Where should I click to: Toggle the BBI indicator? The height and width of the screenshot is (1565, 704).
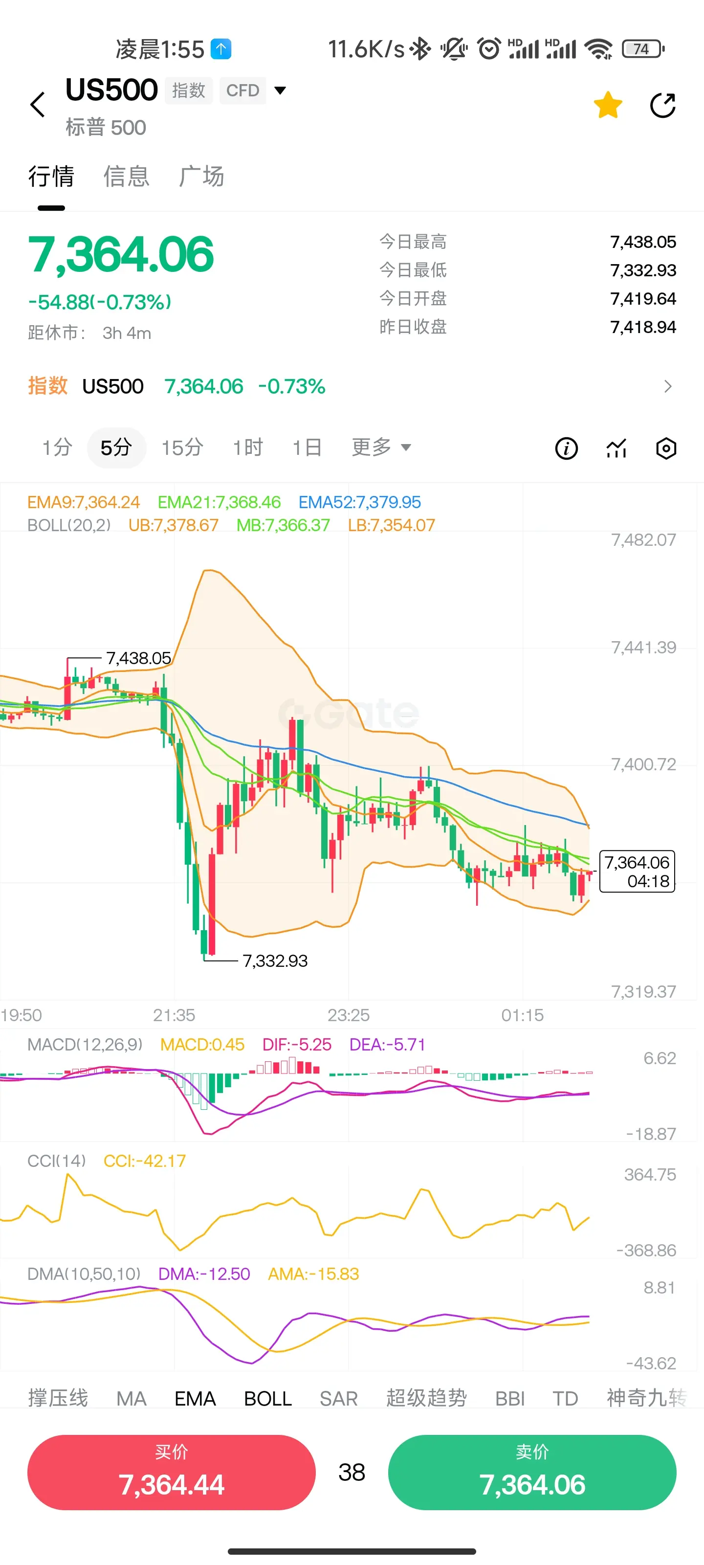(509, 1398)
